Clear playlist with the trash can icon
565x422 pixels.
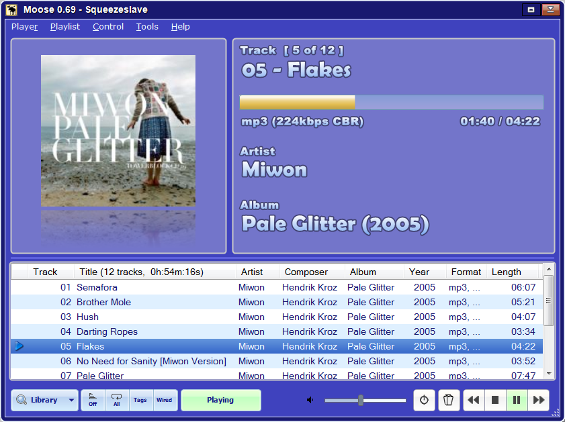tap(449, 400)
